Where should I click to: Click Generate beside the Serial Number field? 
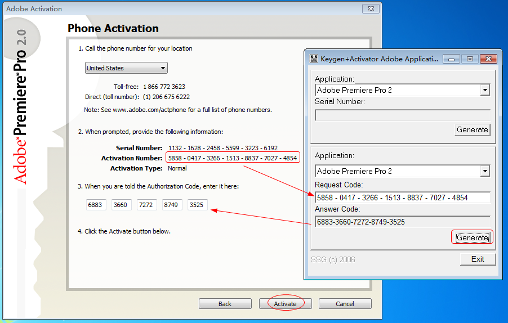click(x=472, y=129)
